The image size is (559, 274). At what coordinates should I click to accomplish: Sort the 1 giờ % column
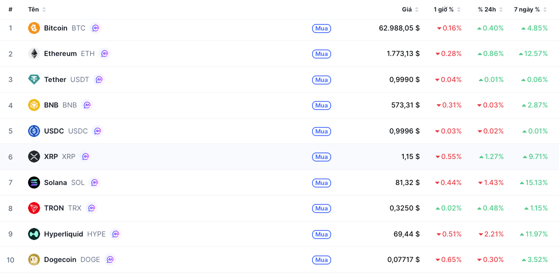pyautogui.click(x=447, y=9)
